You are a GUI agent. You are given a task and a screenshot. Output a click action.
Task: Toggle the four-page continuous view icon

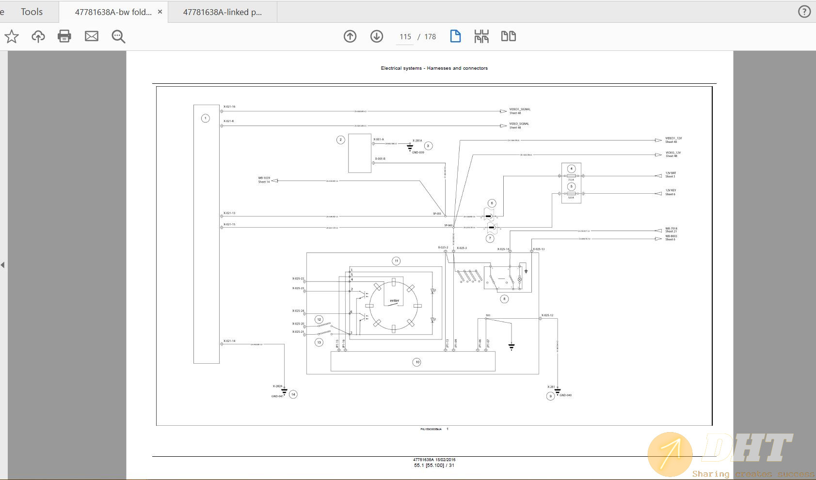[x=481, y=36]
